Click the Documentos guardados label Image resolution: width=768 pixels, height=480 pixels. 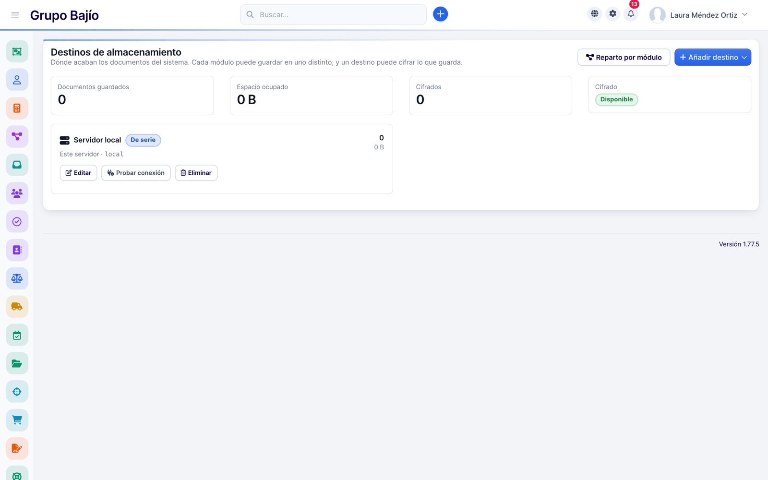pos(93,87)
